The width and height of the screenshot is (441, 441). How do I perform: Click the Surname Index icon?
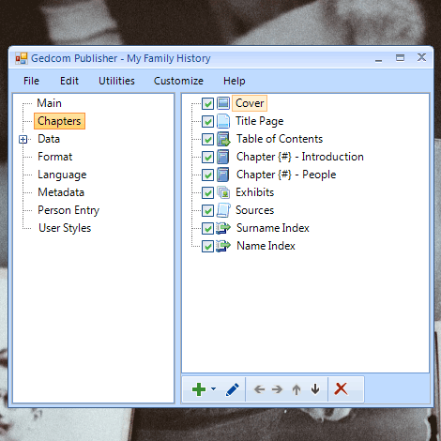(223, 228)
